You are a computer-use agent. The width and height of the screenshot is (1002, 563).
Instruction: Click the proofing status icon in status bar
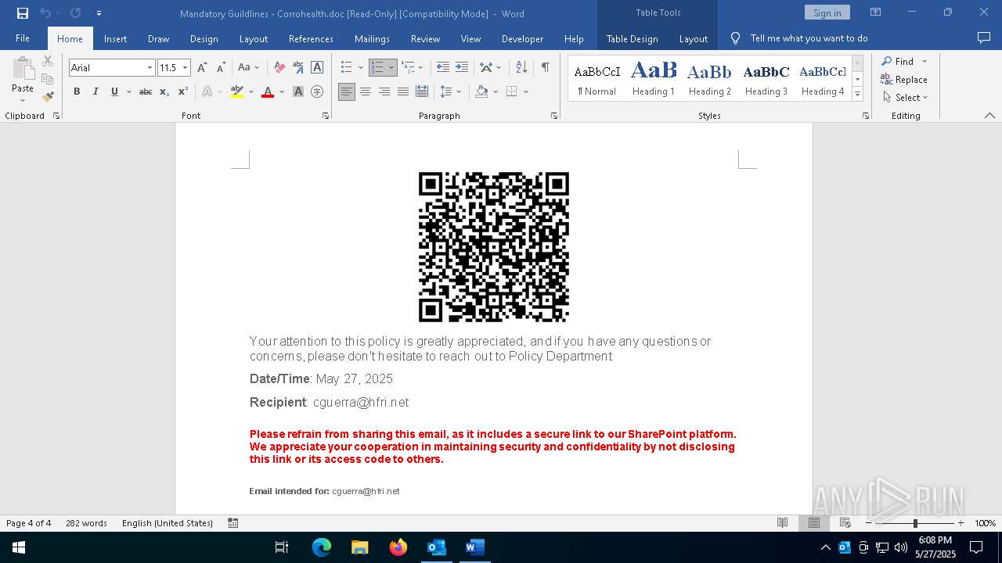click(232, 523)
